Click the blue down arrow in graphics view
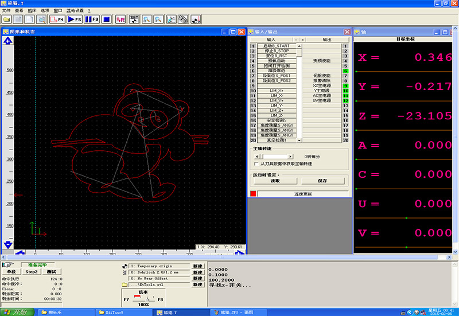Screen dimensions: 459x316 (8, 245)
